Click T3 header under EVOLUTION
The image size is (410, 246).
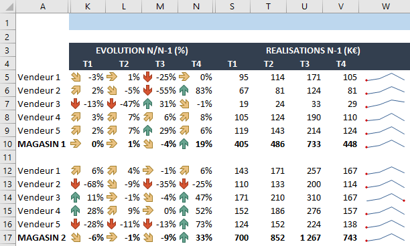(160, 64)
